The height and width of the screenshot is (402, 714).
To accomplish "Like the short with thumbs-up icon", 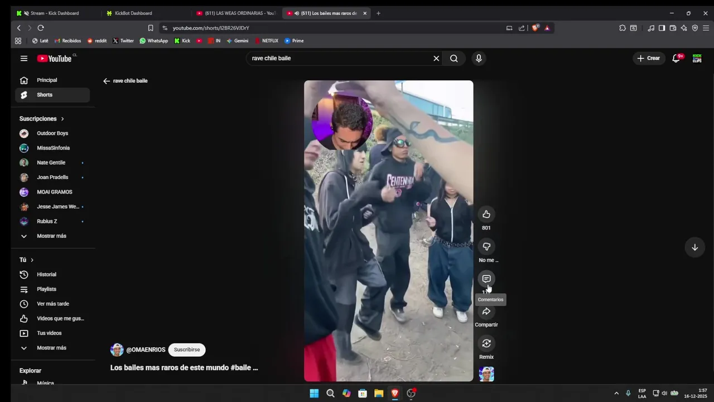I will pyautogui.click(x=486, y=214).
